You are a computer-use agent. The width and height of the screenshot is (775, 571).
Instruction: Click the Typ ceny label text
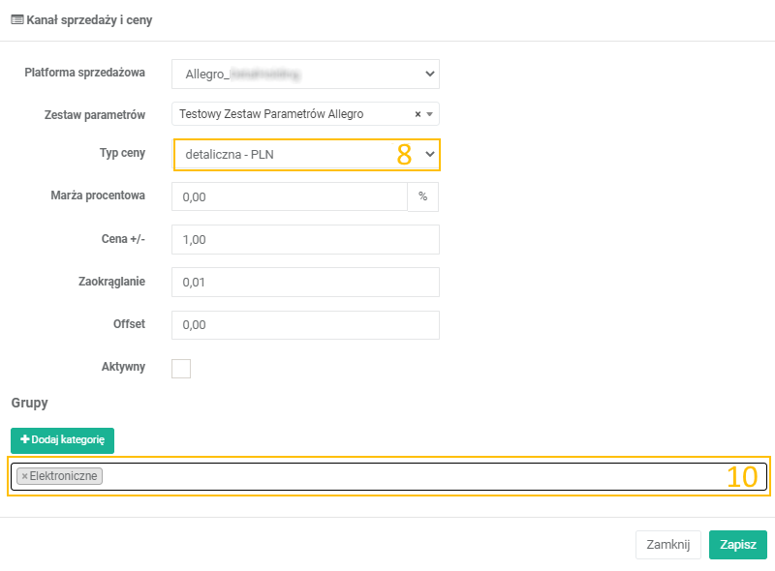tap(122, 153)
